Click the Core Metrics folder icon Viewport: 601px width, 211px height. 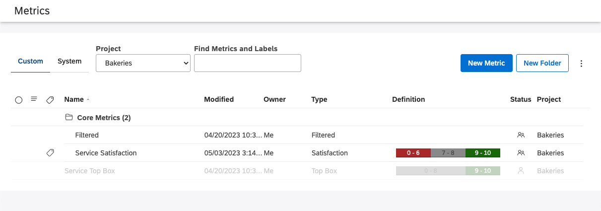pos(69,118)
